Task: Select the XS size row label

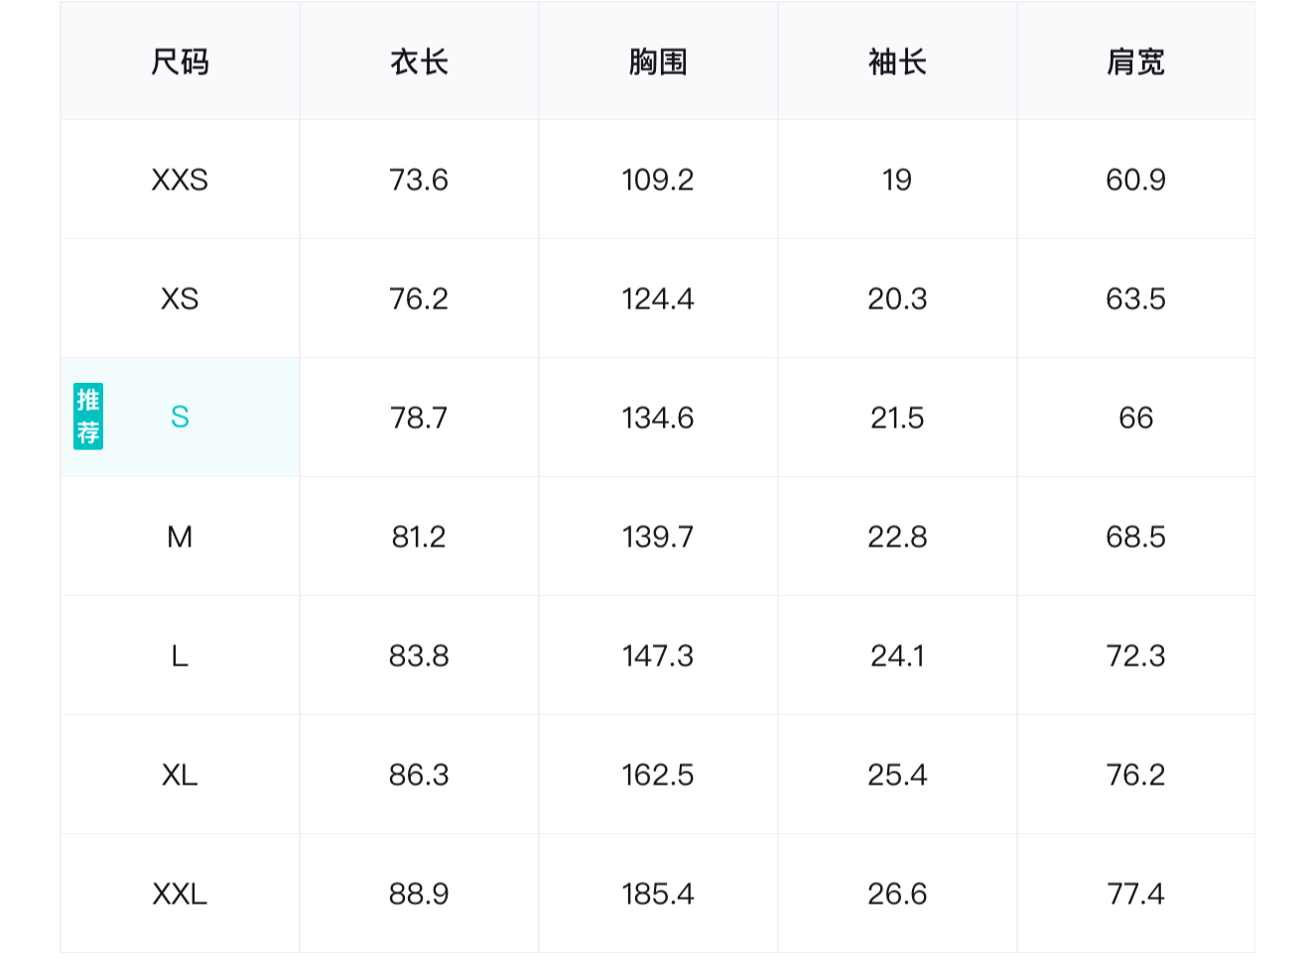Action: pos(180,299)
